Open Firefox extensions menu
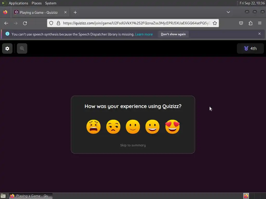Screen dimensions: 266x199 pos(250,23)
